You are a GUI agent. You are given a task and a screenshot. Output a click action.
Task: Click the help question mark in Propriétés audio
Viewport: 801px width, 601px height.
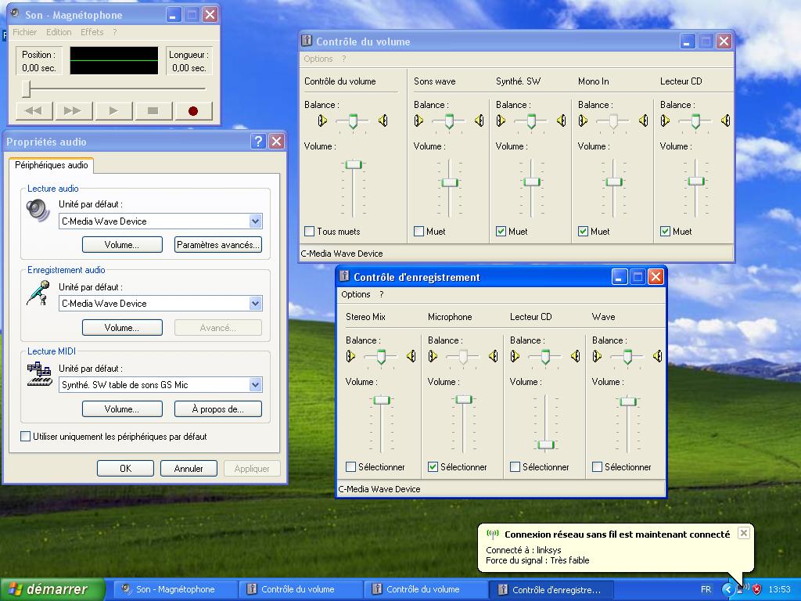pos(258,142)
